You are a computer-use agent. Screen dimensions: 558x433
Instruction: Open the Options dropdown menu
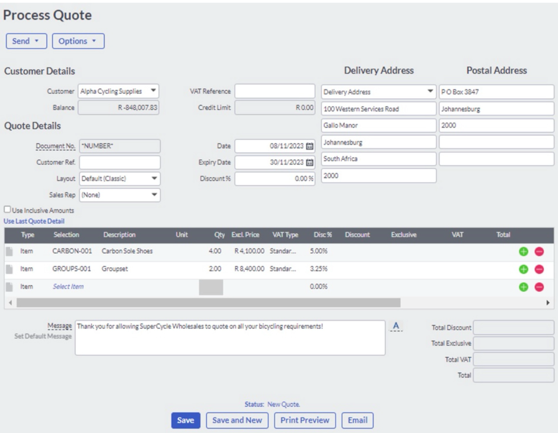(78, 41)
